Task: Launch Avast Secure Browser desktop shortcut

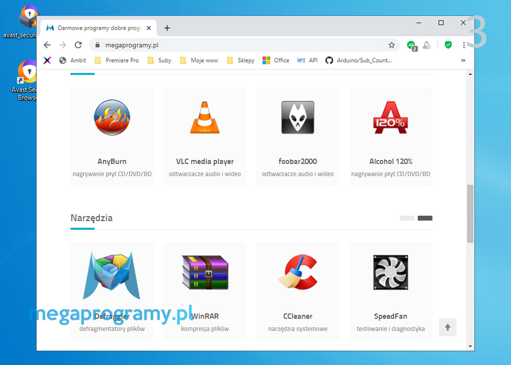Action: pos(24,80)
